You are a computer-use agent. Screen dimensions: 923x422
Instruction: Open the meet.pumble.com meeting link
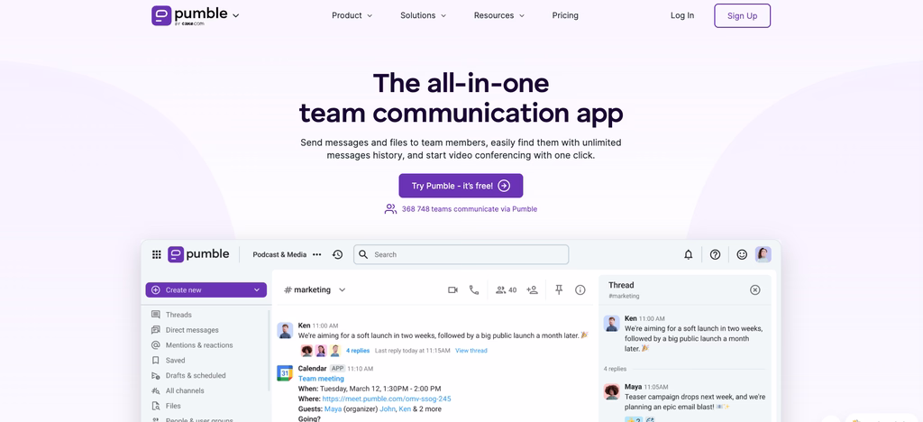tap(387, 399)
